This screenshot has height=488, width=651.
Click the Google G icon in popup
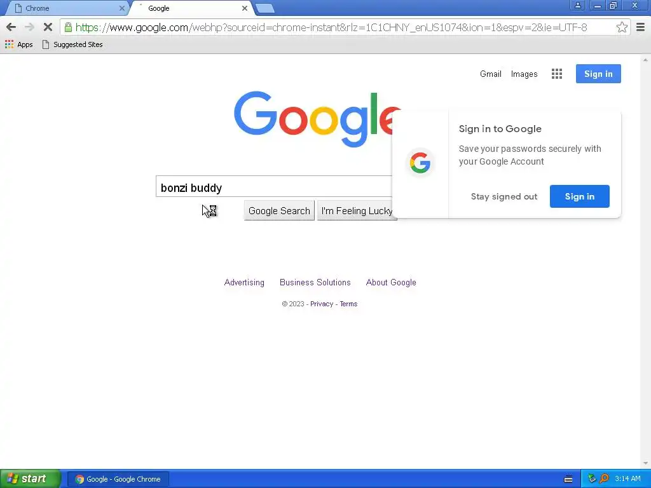tap(420, 163)
